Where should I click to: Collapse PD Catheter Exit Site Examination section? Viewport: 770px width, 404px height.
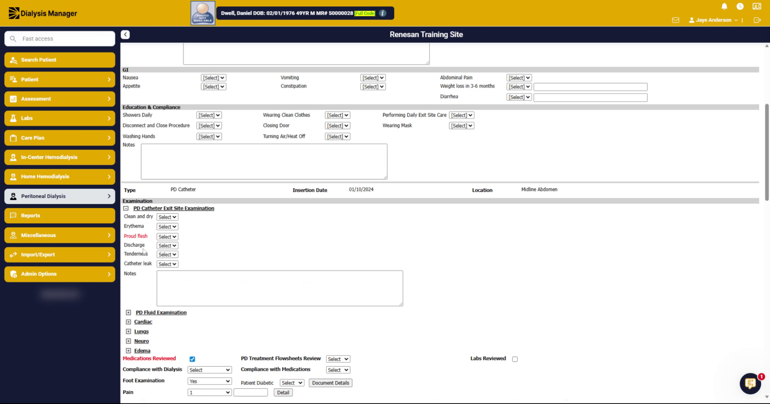(x=126, y=208)
